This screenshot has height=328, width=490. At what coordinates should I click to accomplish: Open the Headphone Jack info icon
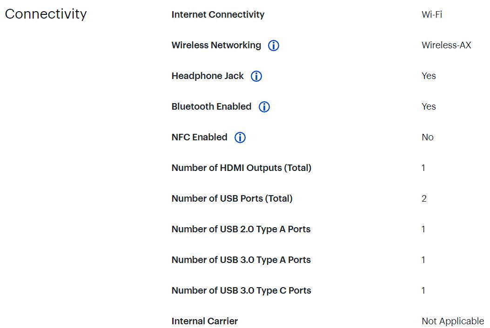(x=256, y=76)
